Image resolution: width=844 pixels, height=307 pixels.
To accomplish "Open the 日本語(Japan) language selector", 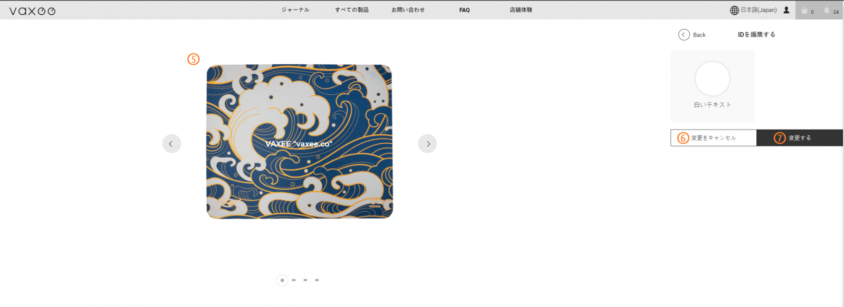I will [759, 10].
